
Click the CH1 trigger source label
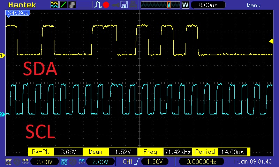pos(128,162)
